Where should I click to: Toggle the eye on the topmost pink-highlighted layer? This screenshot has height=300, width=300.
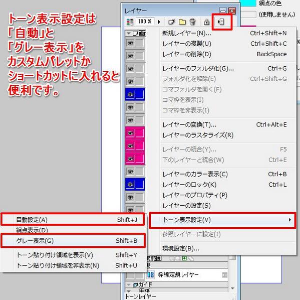(130, 133)
